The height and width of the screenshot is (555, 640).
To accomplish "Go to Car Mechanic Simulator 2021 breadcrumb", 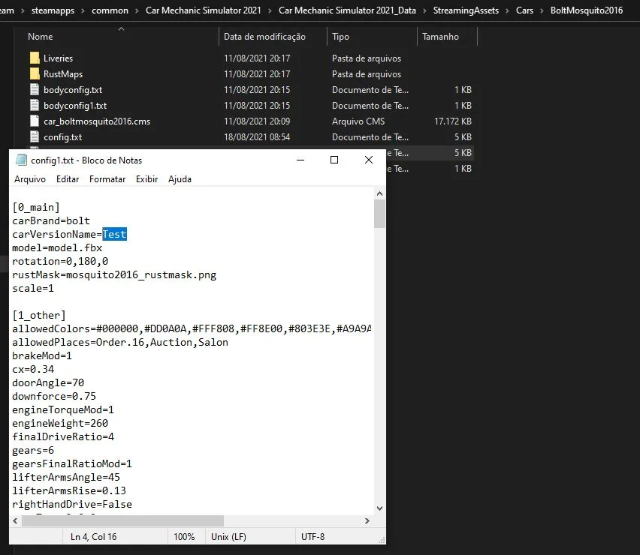I will (204, 10).
